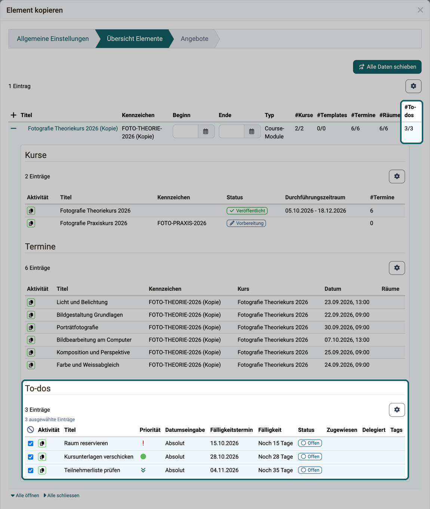This screenshot has width=430, height=509.
Task: Click copy icon for Porträtfotografie appointment
Action: pos(31,327)
